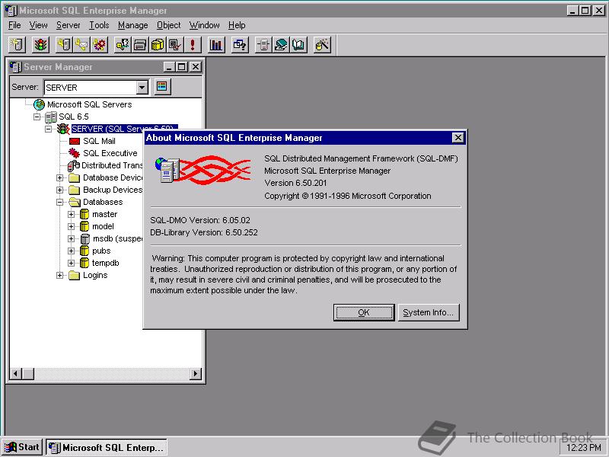Open Current Activity bar chart icon
Screen dimensions: 609x457
(x=216, y=45)
